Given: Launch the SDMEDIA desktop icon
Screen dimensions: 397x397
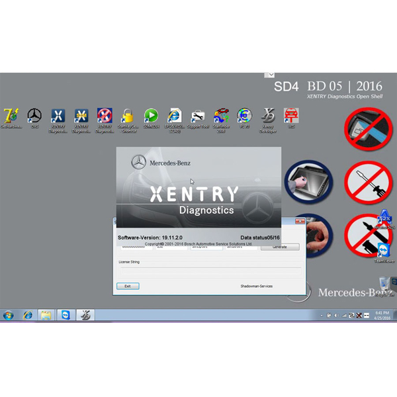Looking at the screenshot, I should coord(151,117).
